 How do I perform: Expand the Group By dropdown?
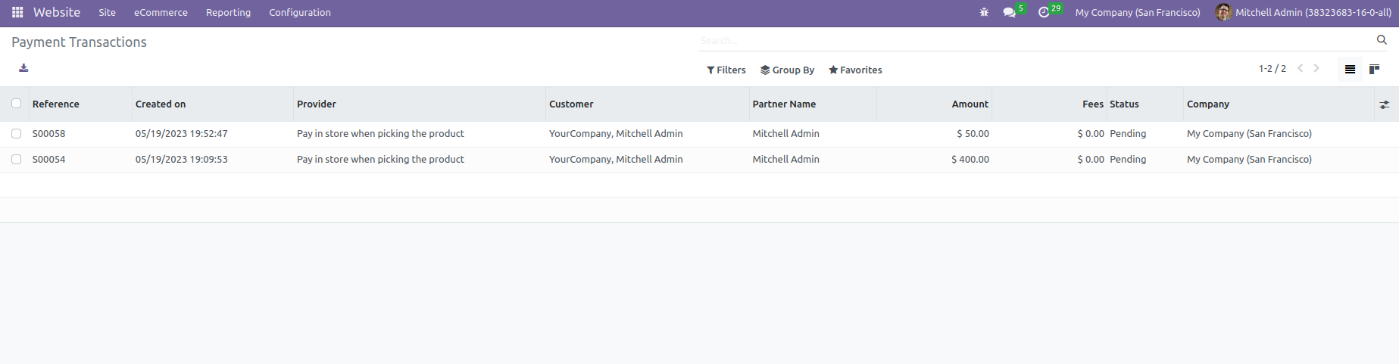pyautogui.click(x=788, y=70)
